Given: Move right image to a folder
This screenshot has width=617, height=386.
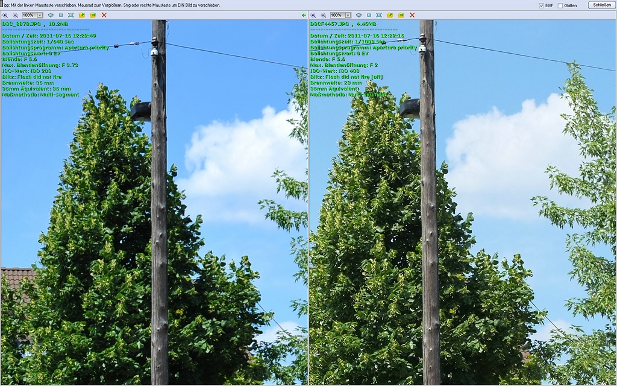Looking at the screenshot, I should tap(401, 15).
